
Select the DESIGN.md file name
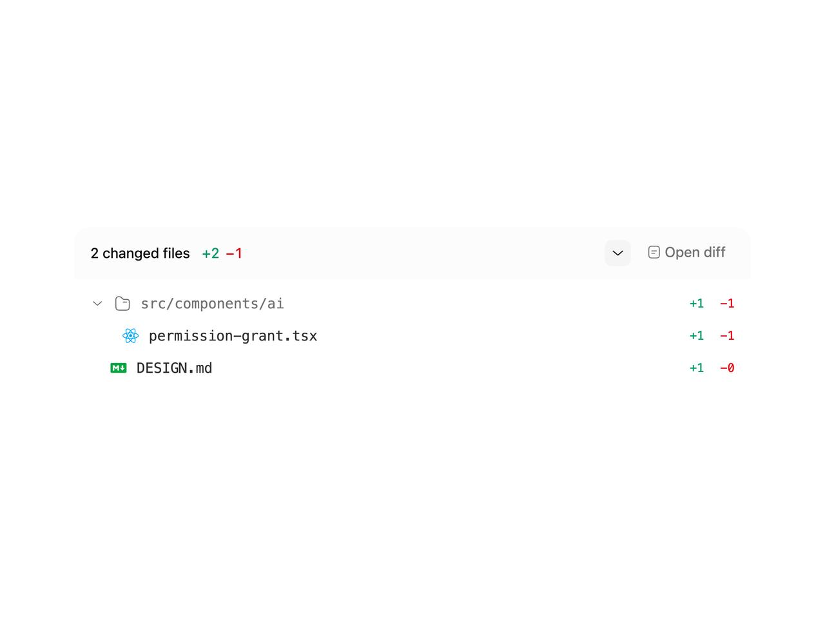[x=174, y=368]
